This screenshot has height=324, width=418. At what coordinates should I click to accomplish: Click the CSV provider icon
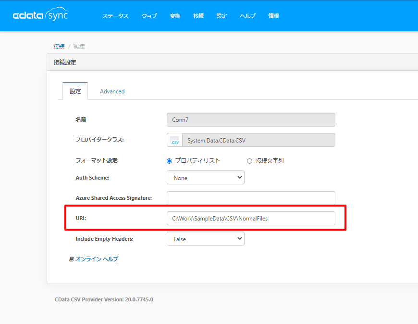coord(174,140)
